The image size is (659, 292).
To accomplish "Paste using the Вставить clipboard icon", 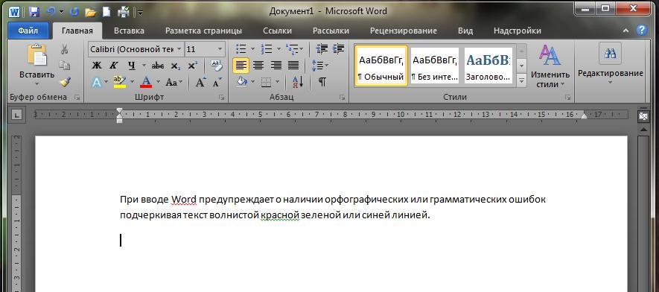I will [37, 56].
